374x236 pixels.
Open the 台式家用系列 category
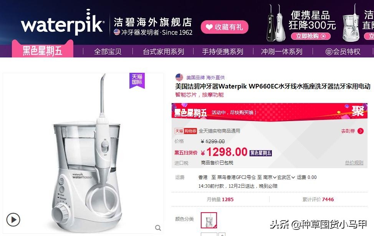click(x=164, y=51)
